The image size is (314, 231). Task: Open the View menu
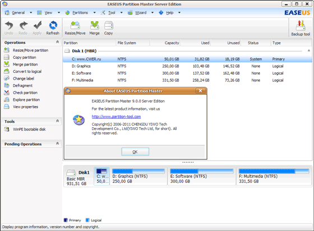[x=48, y=12]
